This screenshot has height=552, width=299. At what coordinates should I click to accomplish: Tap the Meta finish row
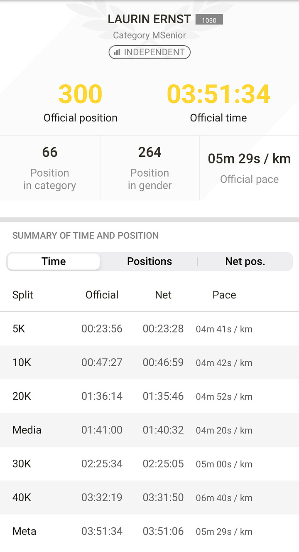(149, 531)
